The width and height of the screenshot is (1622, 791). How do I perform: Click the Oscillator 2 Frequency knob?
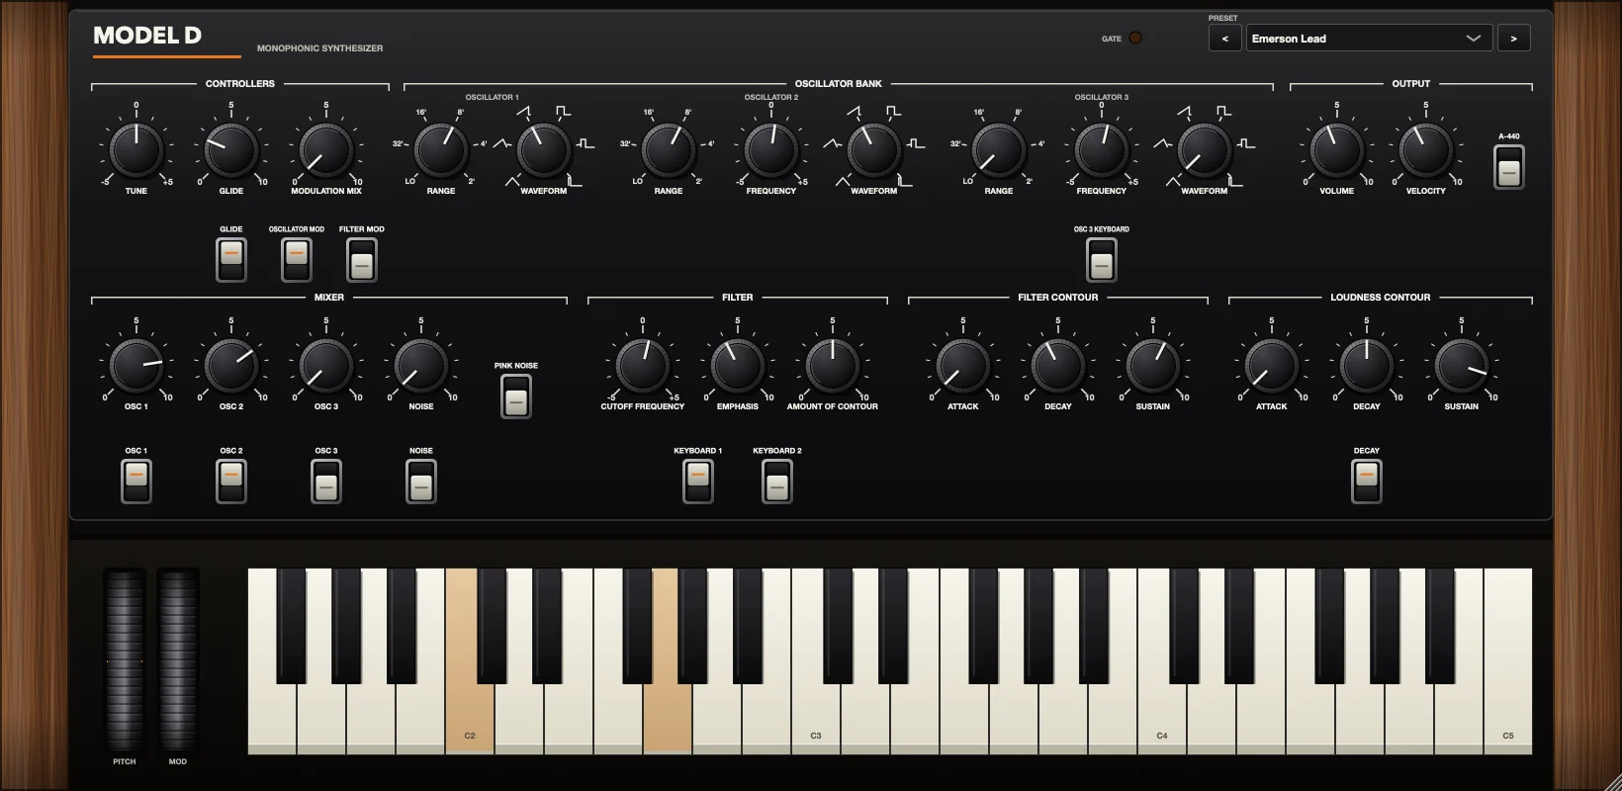[x=771, y=150]
